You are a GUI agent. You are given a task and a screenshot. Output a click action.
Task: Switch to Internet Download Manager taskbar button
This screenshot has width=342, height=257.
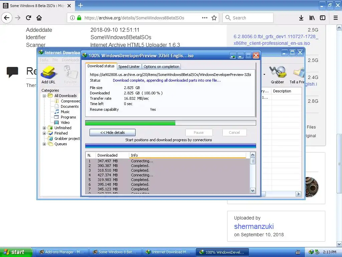[168, 252]
